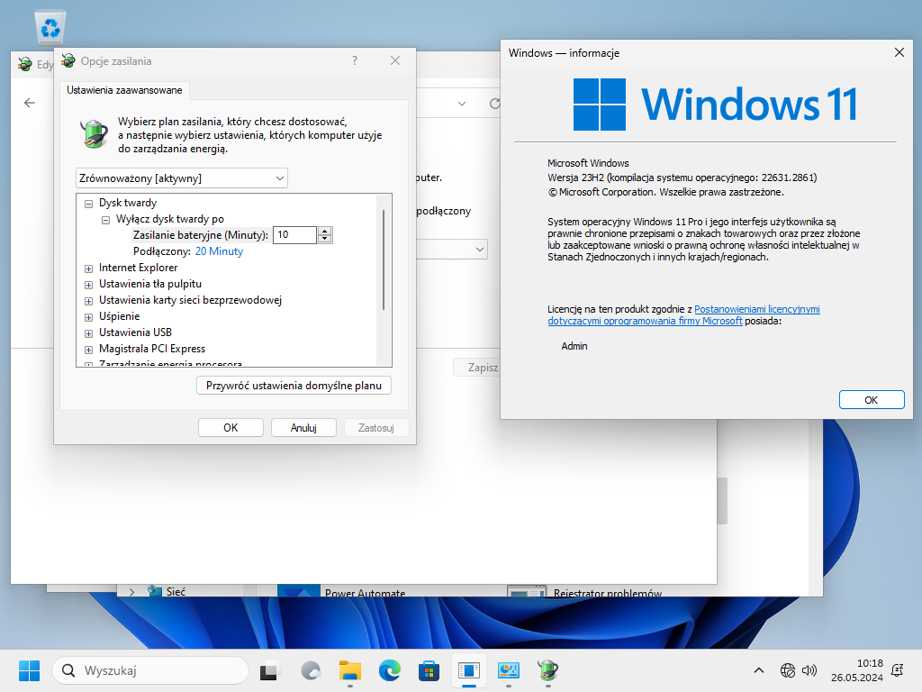The width and height of the screenshot is (922, 692).
Task: Go back with the arrow in the Edytuj window
Action: pos(30,103)
